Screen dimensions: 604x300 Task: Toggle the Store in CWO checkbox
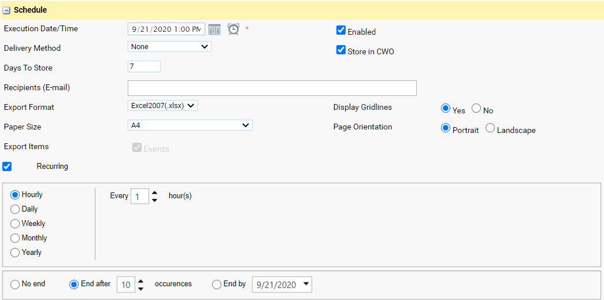click(x=340, y=50)
